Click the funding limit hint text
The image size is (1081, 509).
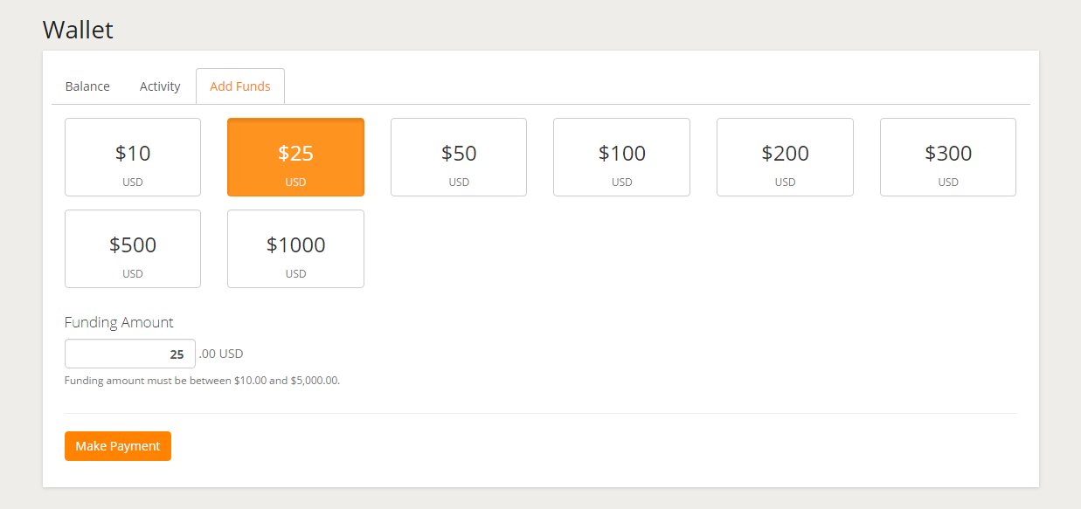click(x=202, y=381)
